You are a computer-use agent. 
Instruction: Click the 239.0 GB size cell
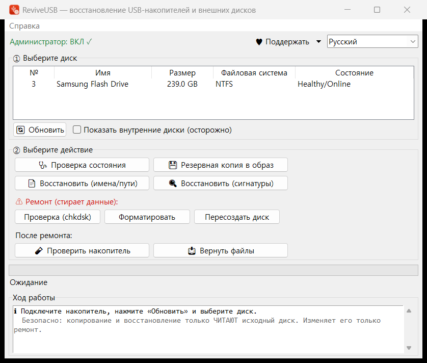(x=182, y=84)
